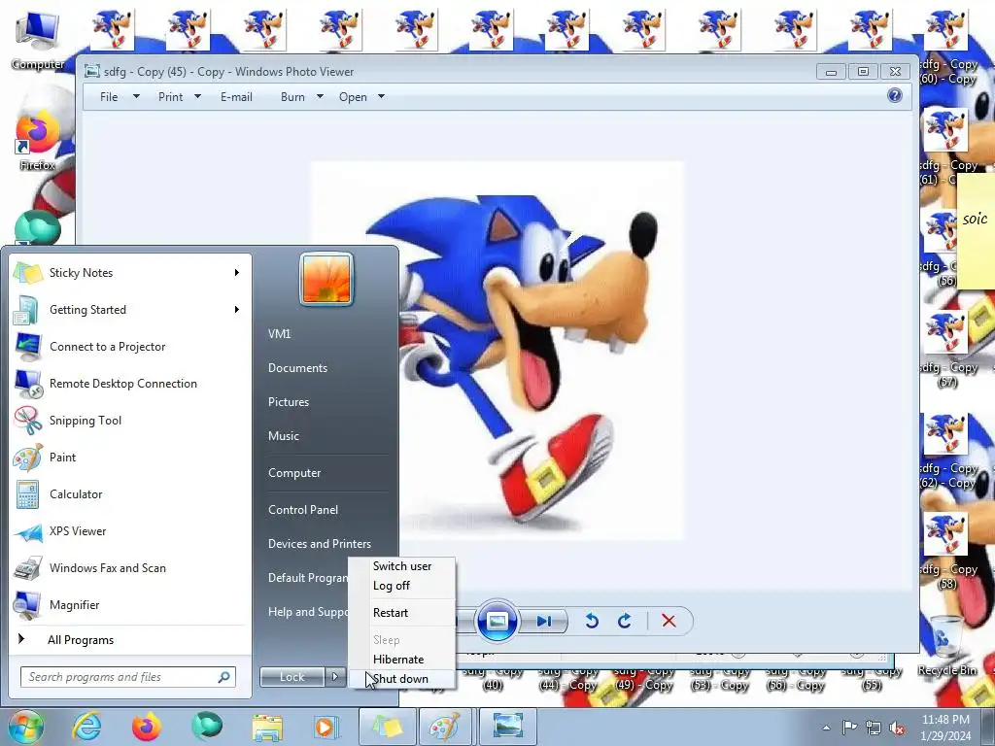Switch to Sticky Notes taskbar button
This screenshot has width=995, height=746.
(x=388, y=727)
